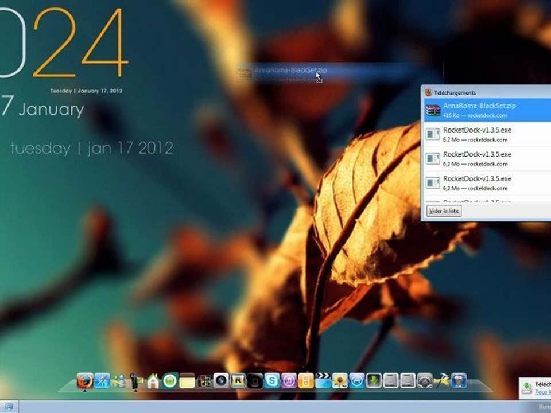Open the MSN Messenger dock icon
551x413 pixels.
[119, 381]
